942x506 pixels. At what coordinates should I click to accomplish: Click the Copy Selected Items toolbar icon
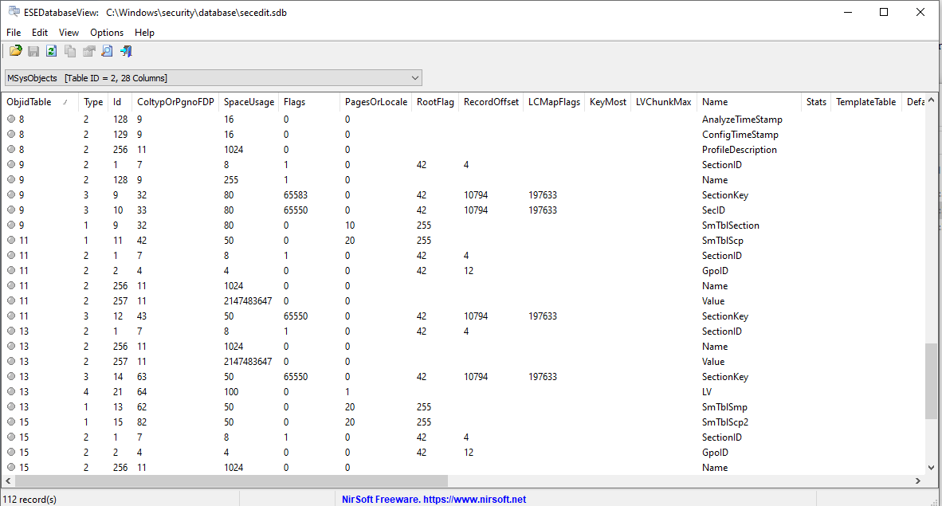click(x=70, y=51)
